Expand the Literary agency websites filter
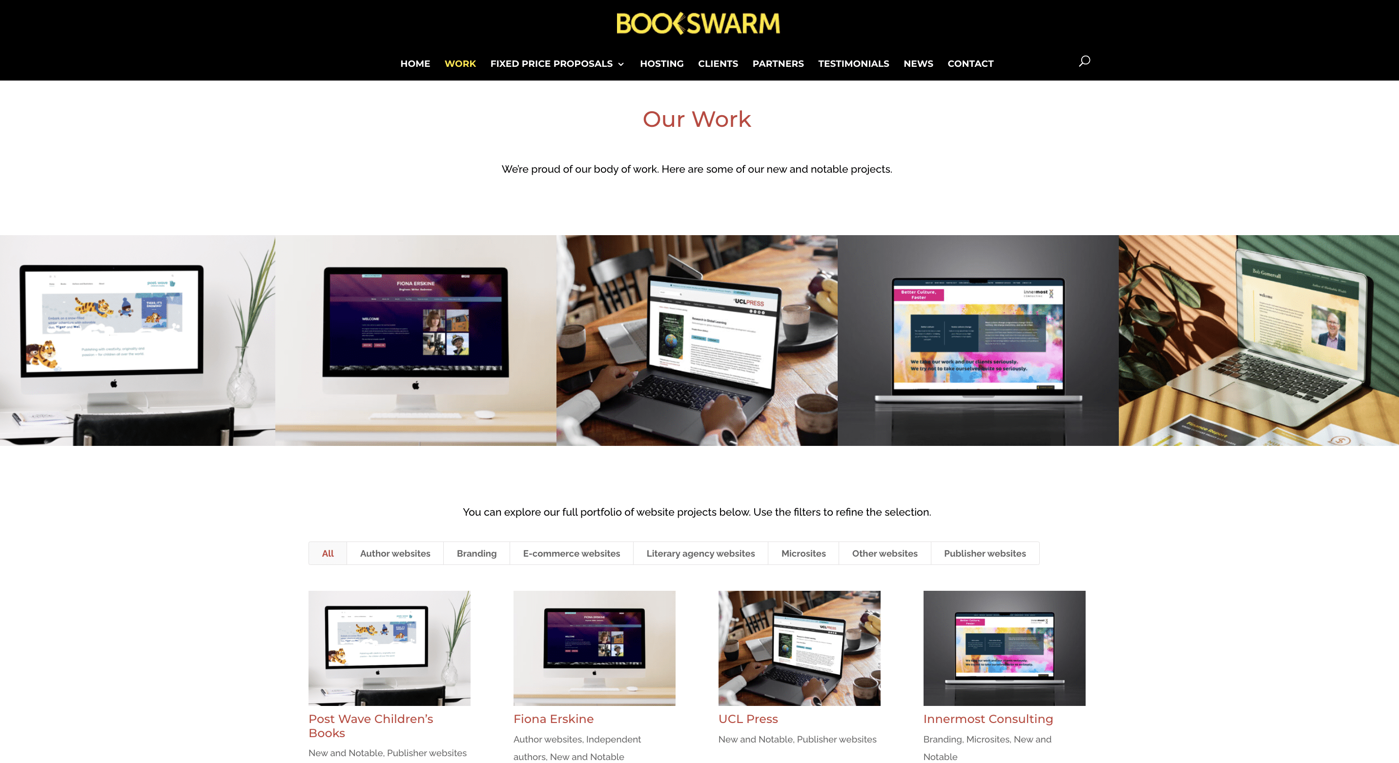The height and width of the screenshot is (763, 1399). click(x=700, y=553)
